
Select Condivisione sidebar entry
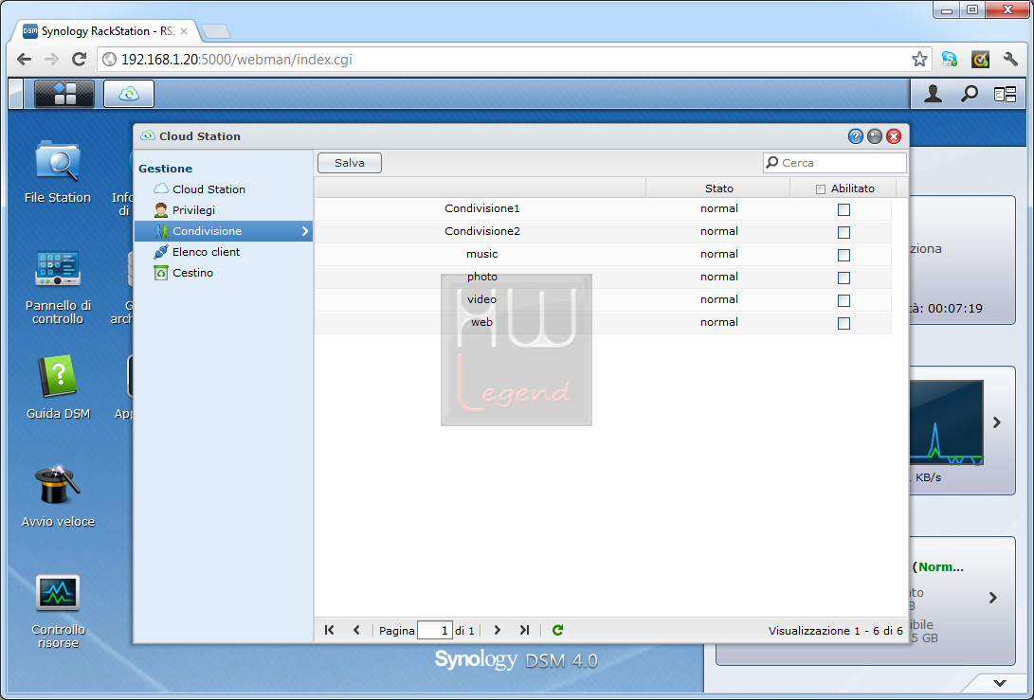click(223, 231)
